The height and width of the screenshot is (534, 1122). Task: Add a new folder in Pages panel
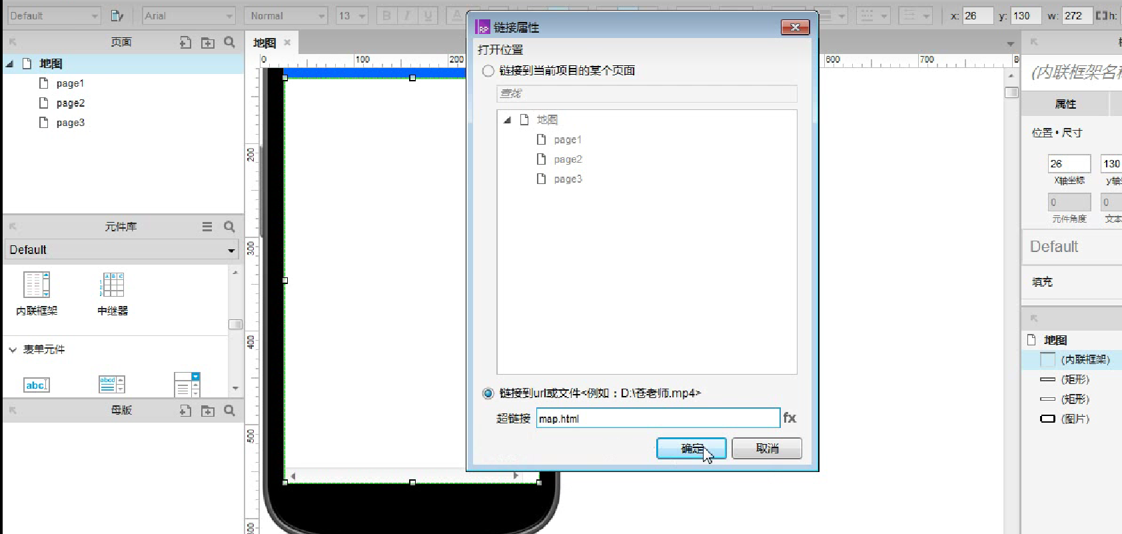[208, 43]
